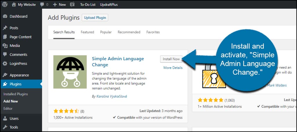Switch to the Popular tab

(x=106, y=32)
